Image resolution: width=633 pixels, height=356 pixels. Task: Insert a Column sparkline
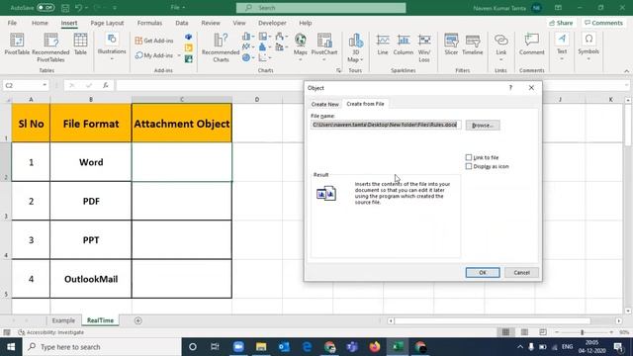click(403, 44)
